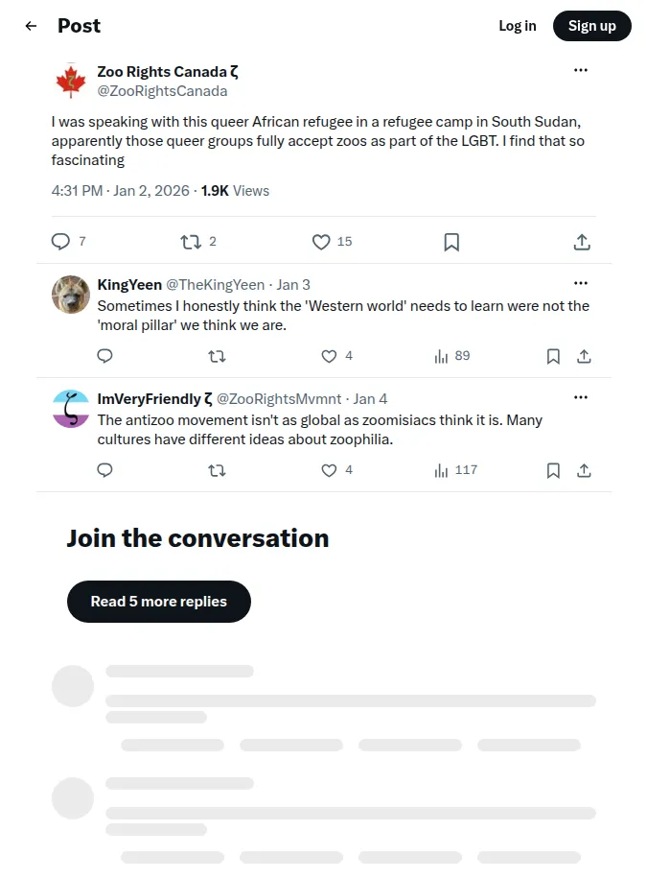Viewport: 647px width, 878px height.
Task: Bookmark the Zoo Rights Canada post
Action: point(451,242)
